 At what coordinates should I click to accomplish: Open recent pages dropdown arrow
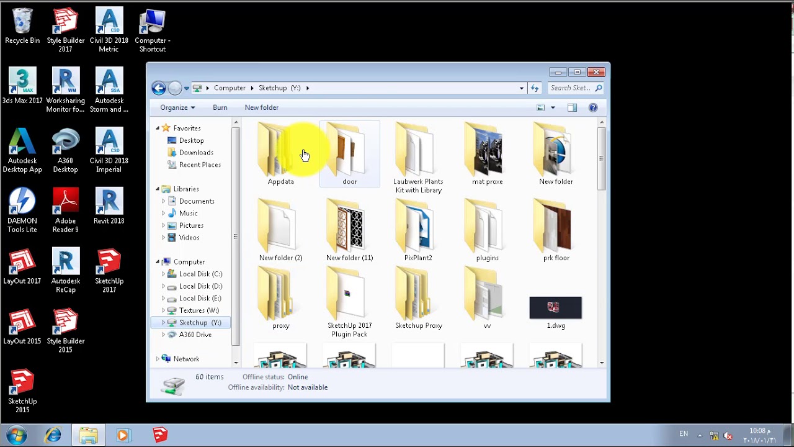[x=186, y=88]
